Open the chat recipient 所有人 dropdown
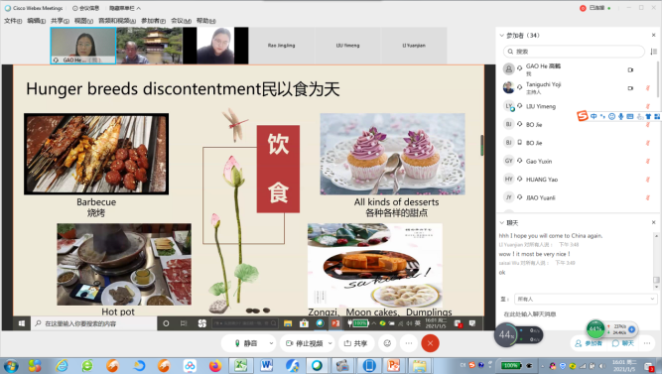This screenshot has width=662, height=374. pyautogui.click(x=586, y=299)
